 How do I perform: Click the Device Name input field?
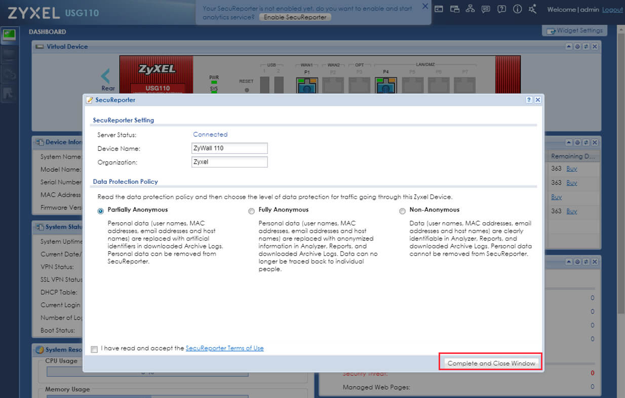(x=229, y=148)
